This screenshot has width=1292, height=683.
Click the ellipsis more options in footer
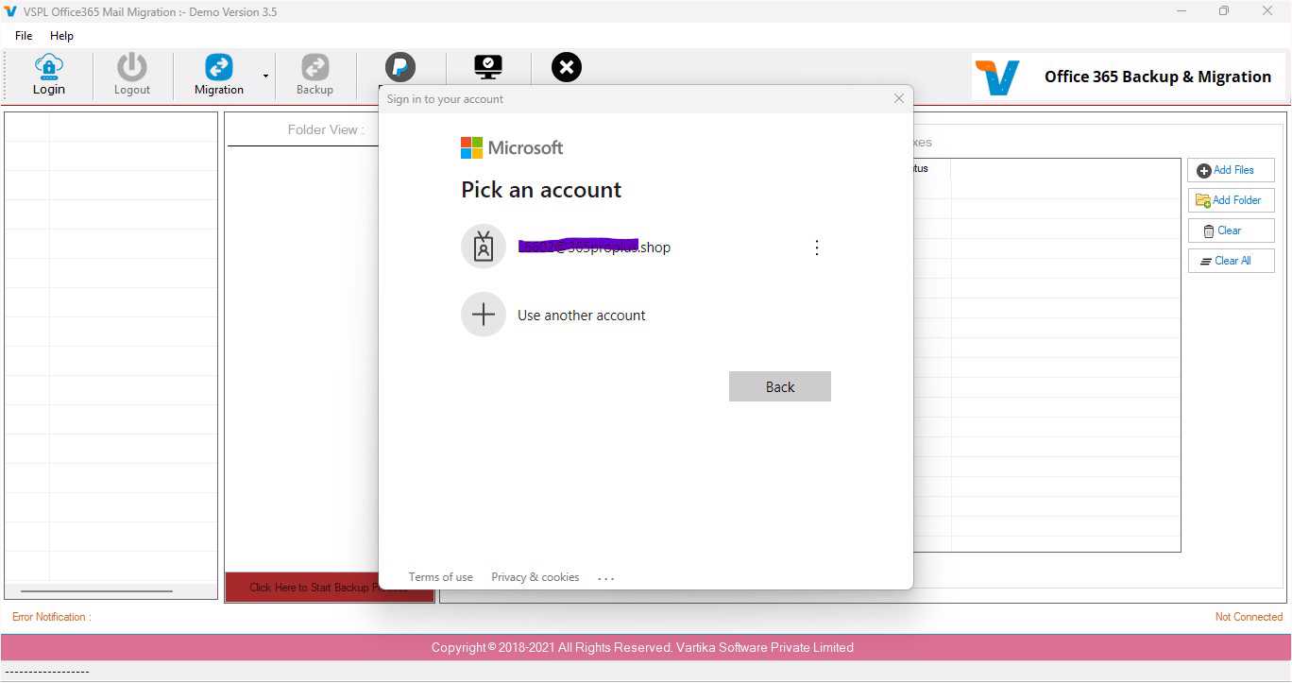click(x=606, y=578)
